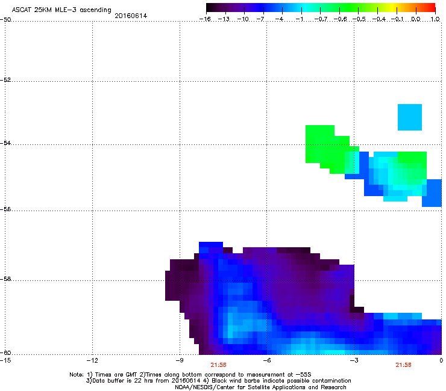This screenshot has height=391, width=446.
Task: Click the note line "3)Data buffer is 22 hrs"
Action: pyautogui.click(x=218, y=381)
